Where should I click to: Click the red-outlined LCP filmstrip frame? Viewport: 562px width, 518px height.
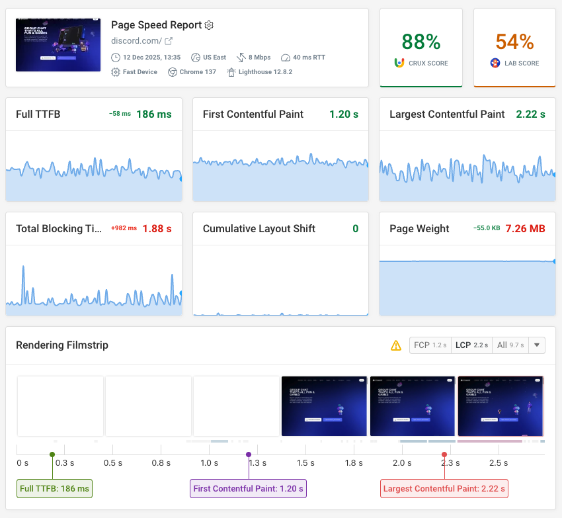pos(500,406)
